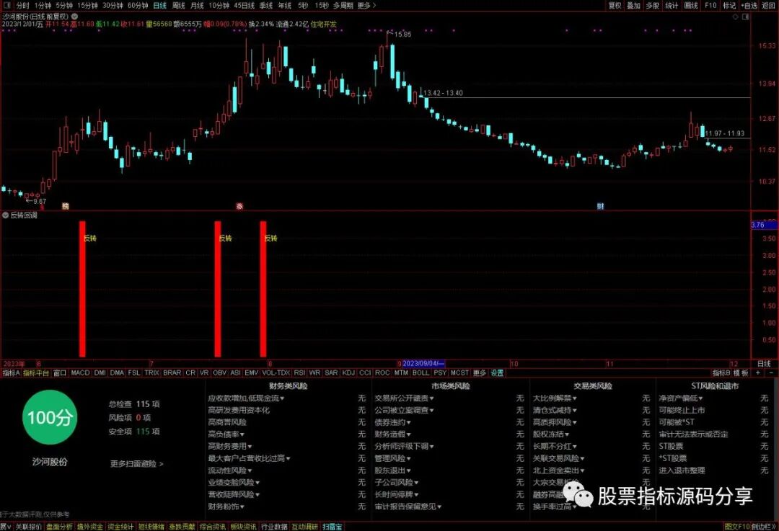779x531 pixels.
Task: Open 指标平台 tab
Action: click(36, 372)
